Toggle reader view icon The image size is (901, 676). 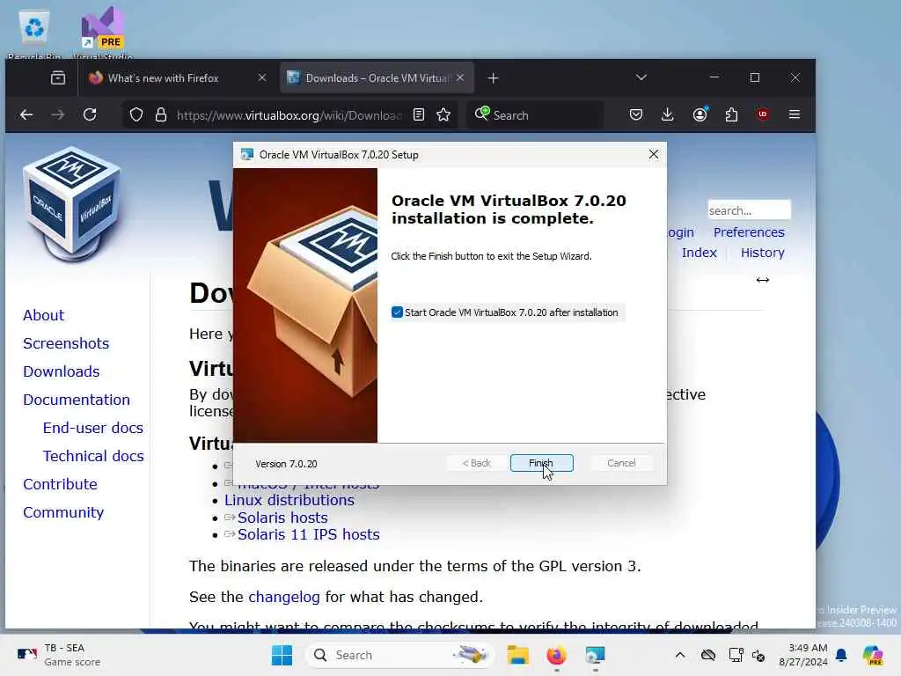(x=419, y=115)
